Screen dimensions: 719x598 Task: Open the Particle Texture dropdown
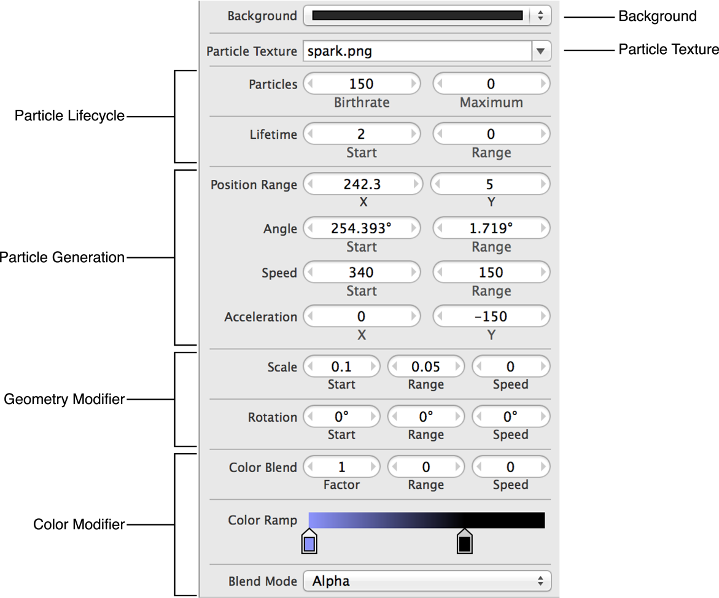(539, 52)
